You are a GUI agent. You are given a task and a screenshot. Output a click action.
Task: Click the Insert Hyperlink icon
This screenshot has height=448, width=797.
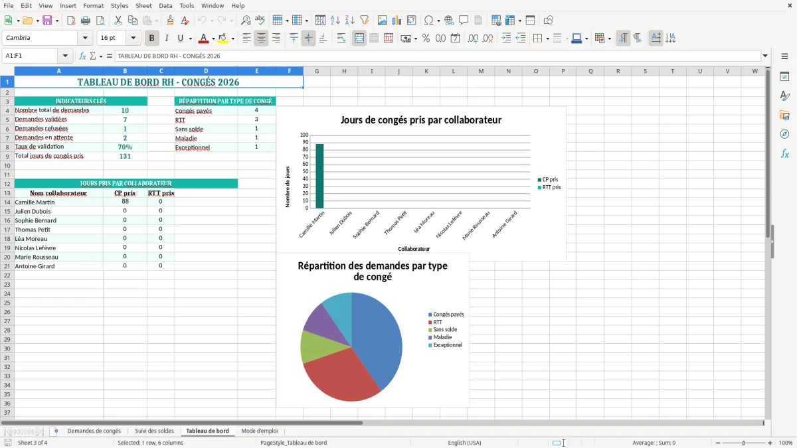tap(449, 21)
